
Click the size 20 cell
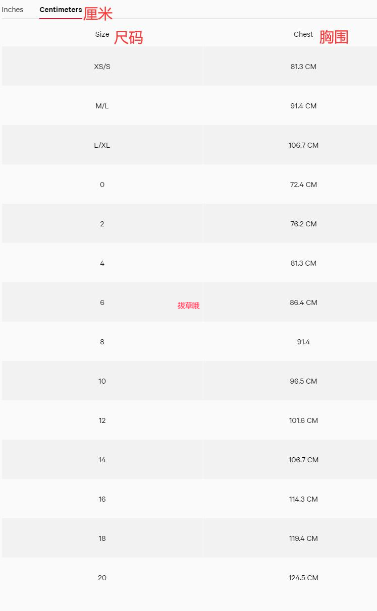[x=102, y=578]
